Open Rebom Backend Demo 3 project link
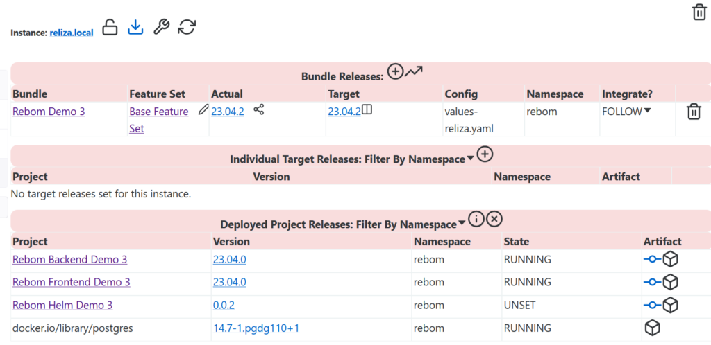 coord(70,260)
